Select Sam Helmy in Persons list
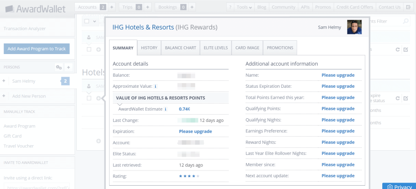Screen dimensions: 416x189 click(24, 81)
